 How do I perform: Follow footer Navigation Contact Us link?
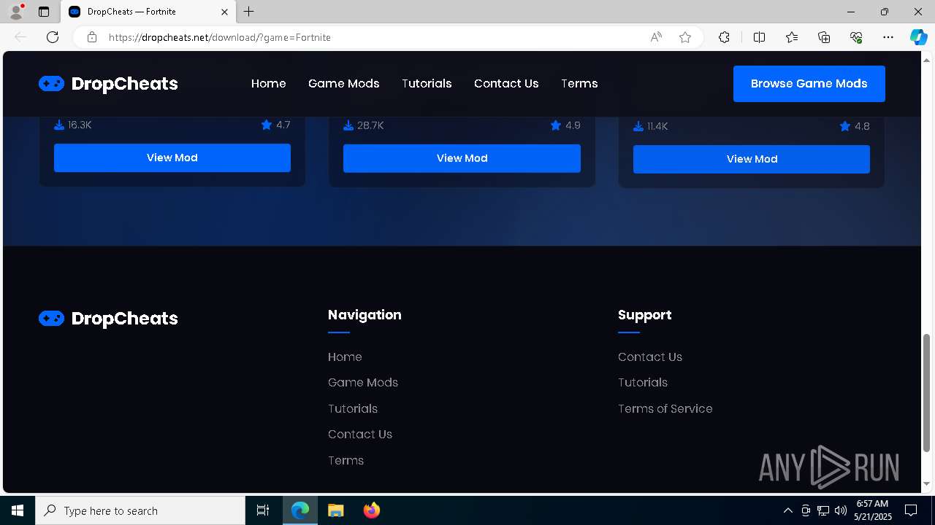coord(360,434)
